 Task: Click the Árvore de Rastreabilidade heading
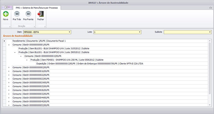point(18,36)
